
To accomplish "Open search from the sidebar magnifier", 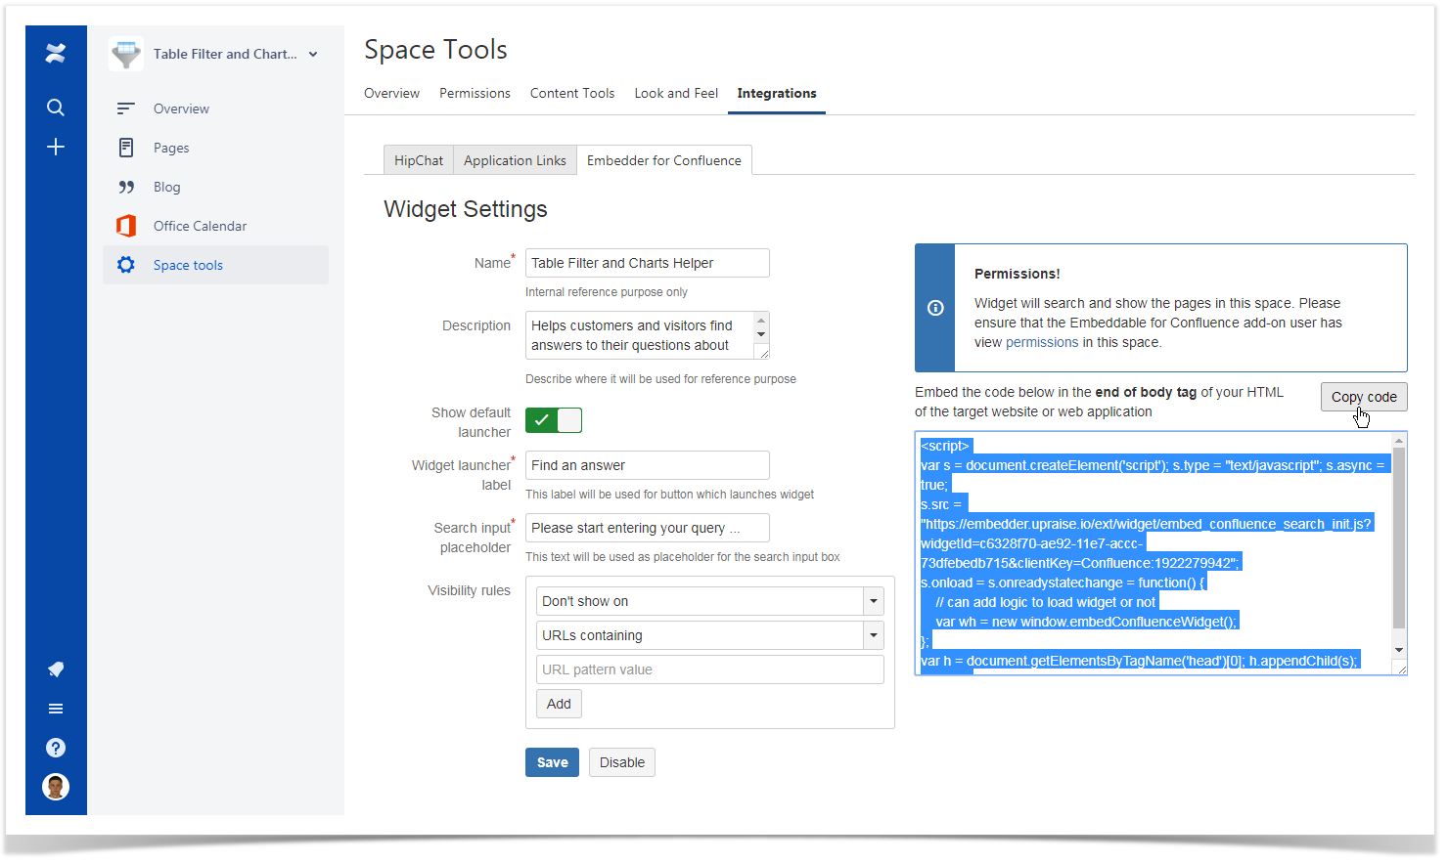I will click(x=56, y=108).
